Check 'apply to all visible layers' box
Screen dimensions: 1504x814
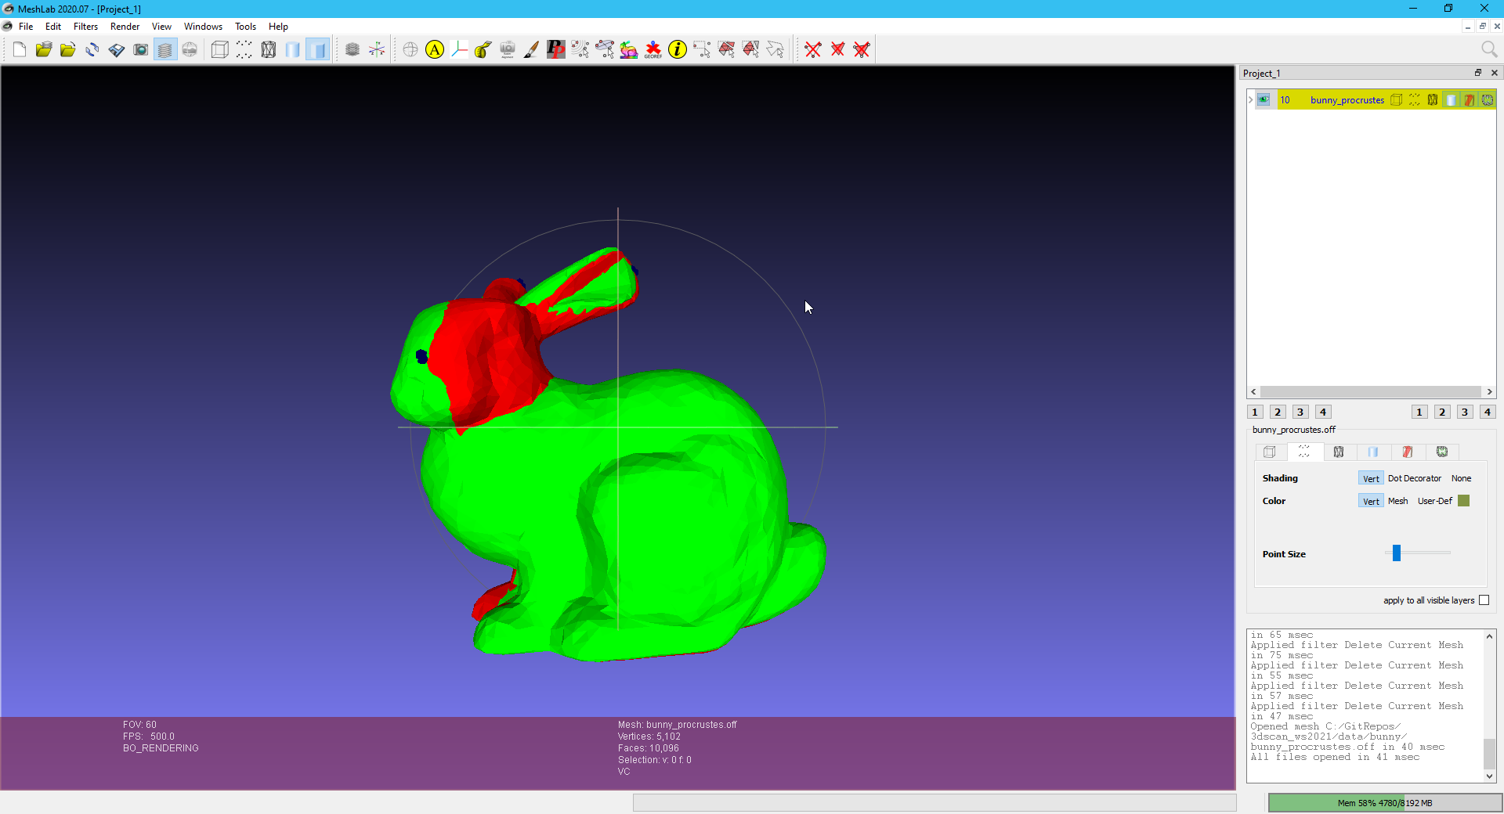[1484, 600]
